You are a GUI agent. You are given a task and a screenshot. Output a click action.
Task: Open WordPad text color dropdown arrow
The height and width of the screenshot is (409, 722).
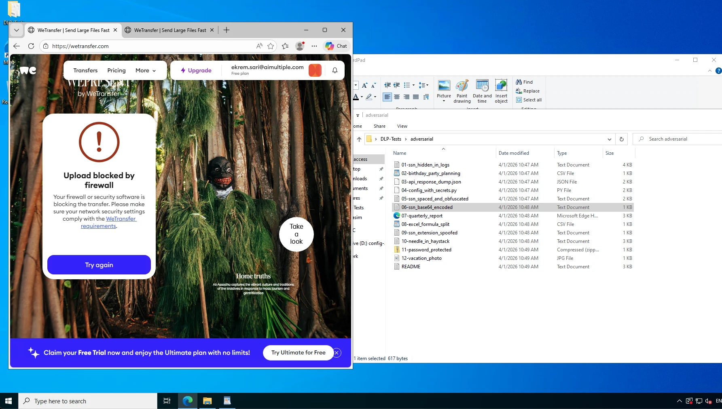click(x=362, y=97)
